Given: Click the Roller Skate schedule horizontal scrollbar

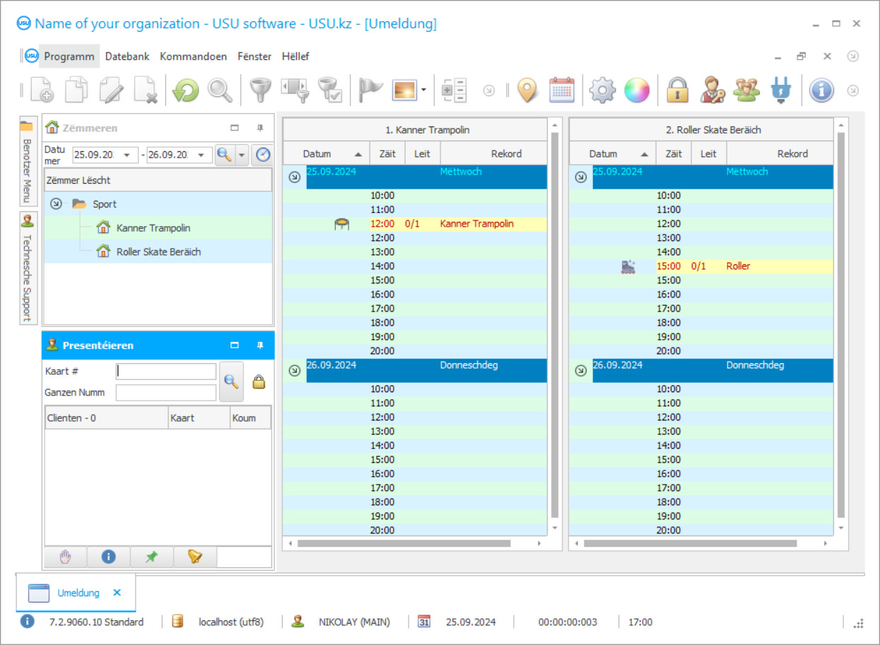Looking at the screenshot, I should click(690, 544).
